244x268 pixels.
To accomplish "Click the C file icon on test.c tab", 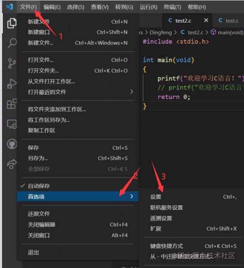I will click(221, 21).
